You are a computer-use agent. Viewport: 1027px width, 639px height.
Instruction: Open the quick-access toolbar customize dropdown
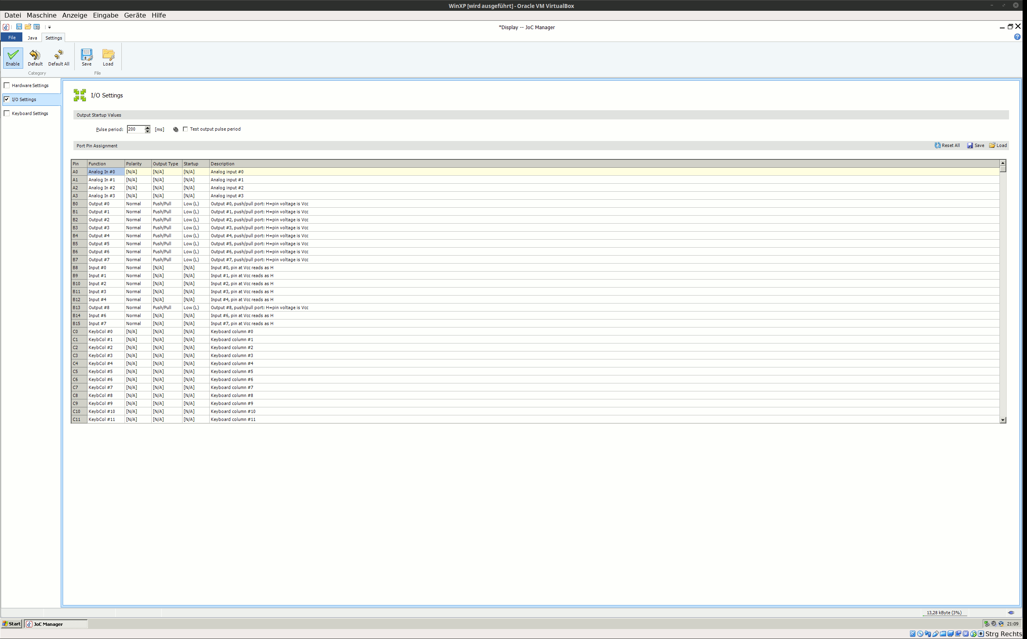pyautogui.click(x=50, y=27)
